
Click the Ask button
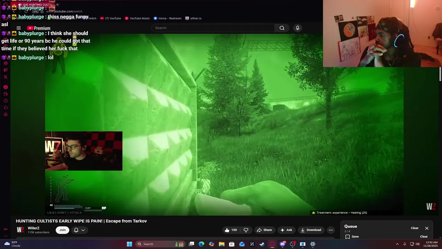[x=286, y=230]
